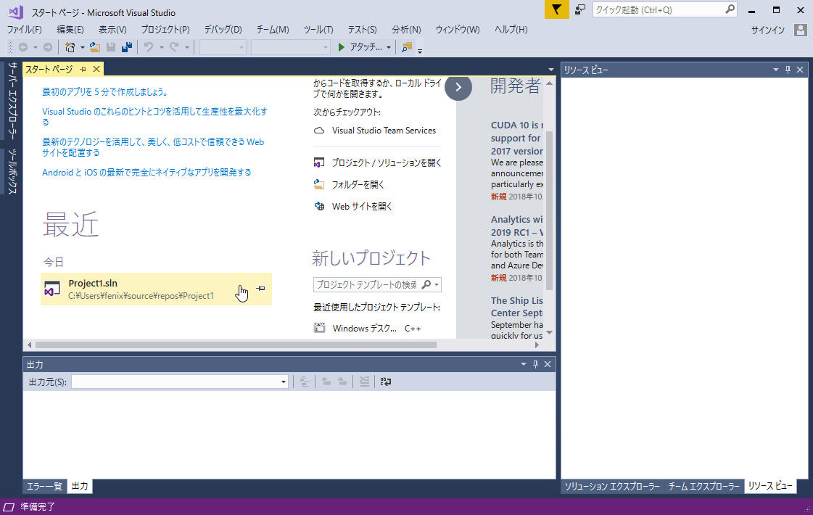The image size is (813, 515).
Task: Click the open file toolbar icon
Action: click(x=95, y=47)
